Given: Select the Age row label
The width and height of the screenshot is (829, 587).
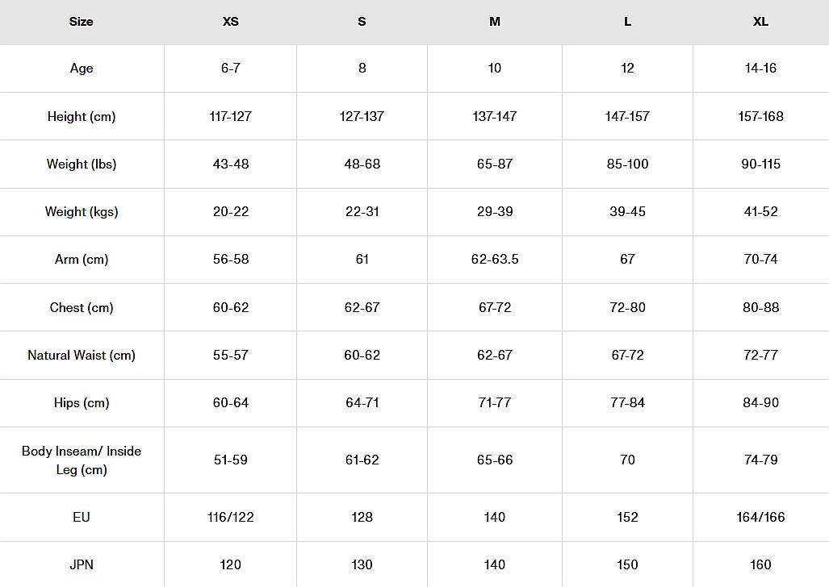Looking at the screenshot, I should (x=82, y=69).
